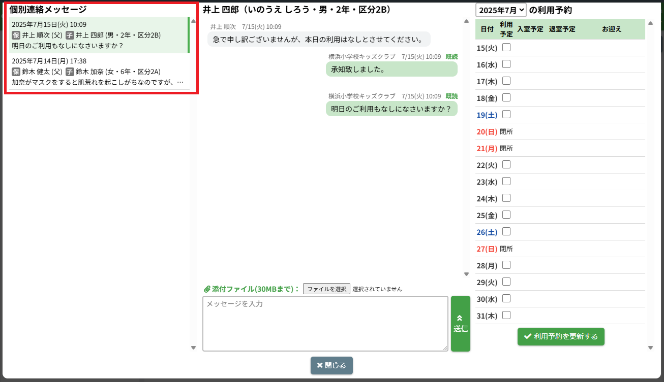Open the 2025年7月 month dropdown
The image size is (664, 382).
(x=500, y=10)
